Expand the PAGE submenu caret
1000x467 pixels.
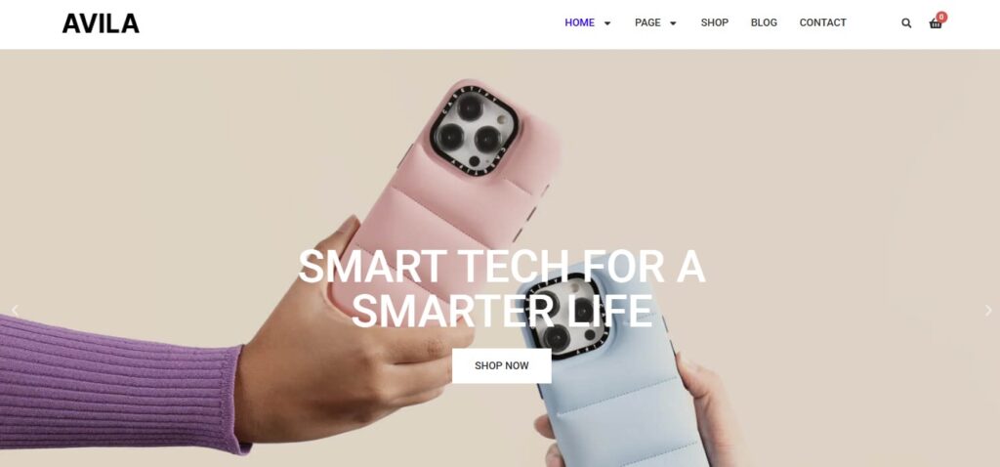point(673,23)
